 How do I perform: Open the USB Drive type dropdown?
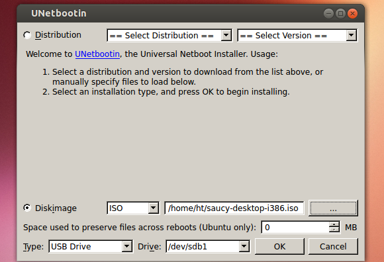tap(91, 246)
